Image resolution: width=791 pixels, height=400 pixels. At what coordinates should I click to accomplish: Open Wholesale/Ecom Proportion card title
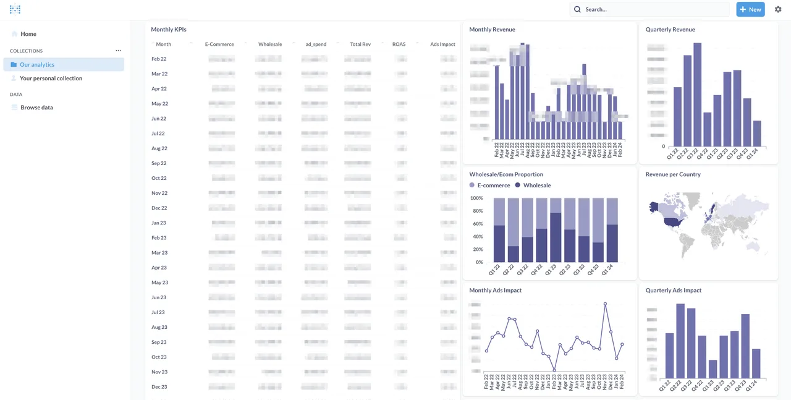[x=506, y=174]
